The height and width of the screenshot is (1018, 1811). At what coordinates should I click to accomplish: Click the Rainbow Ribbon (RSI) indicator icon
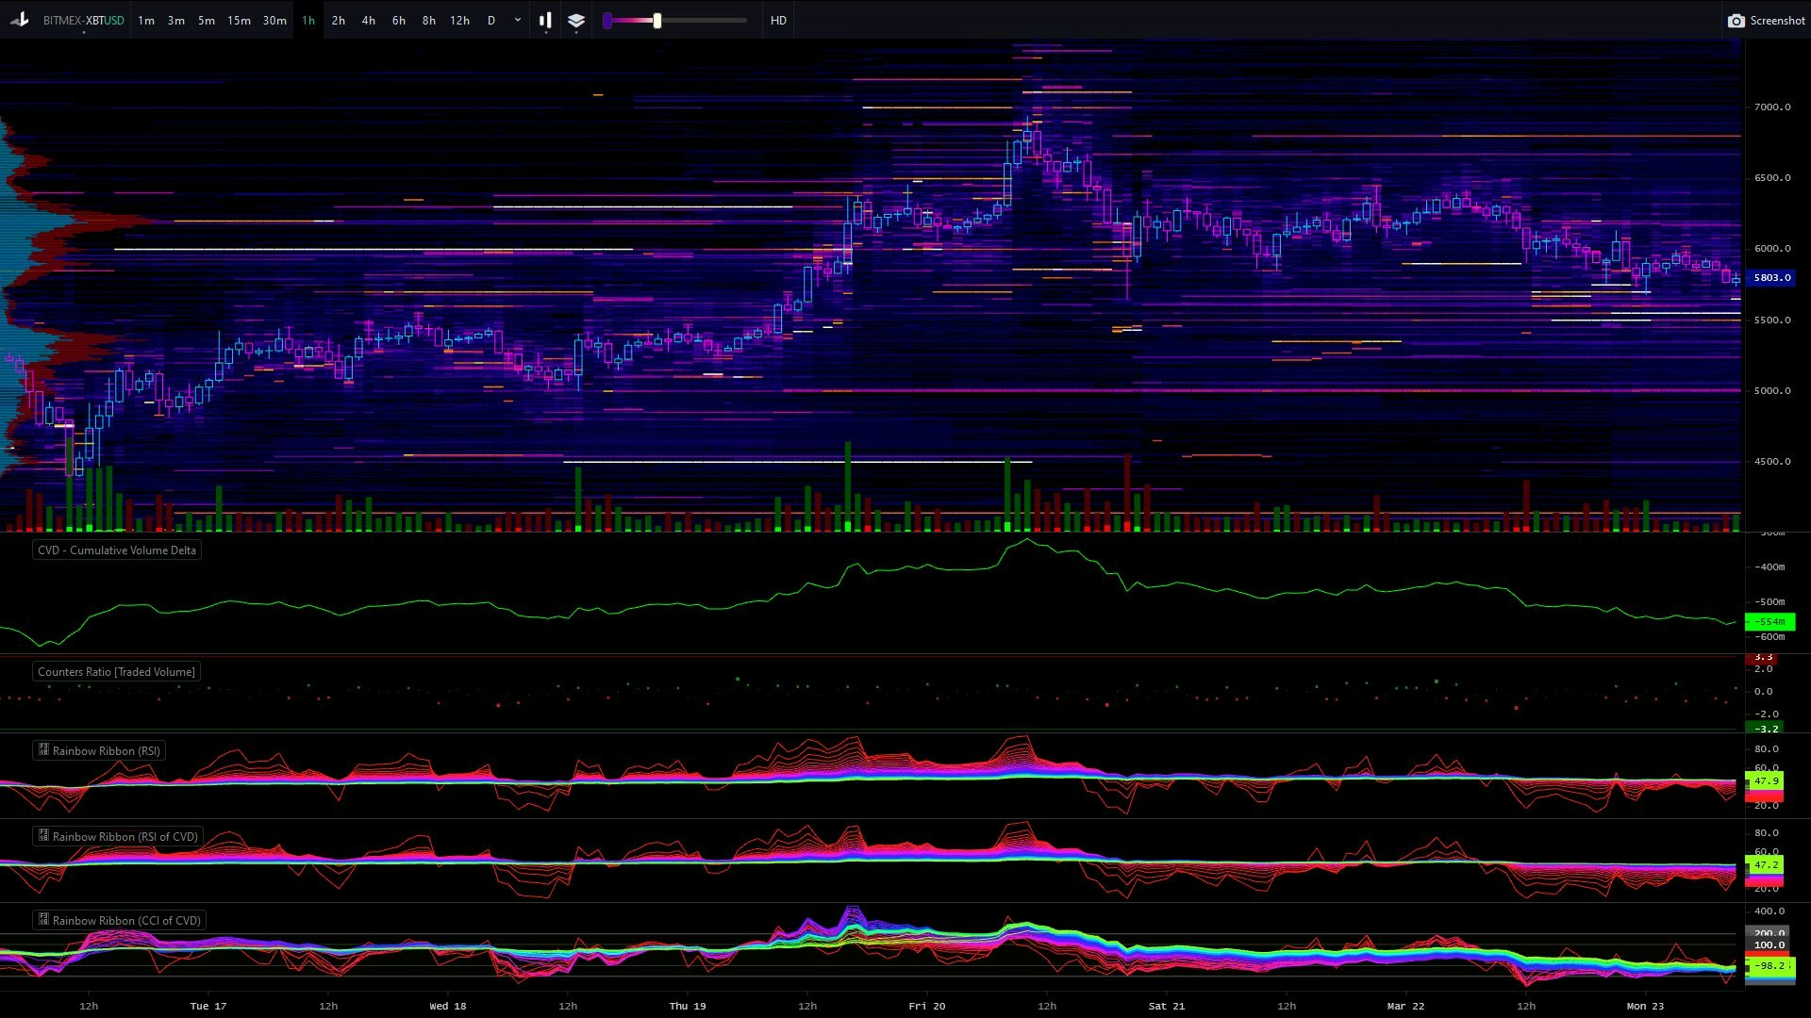click(x=42, y=750)
